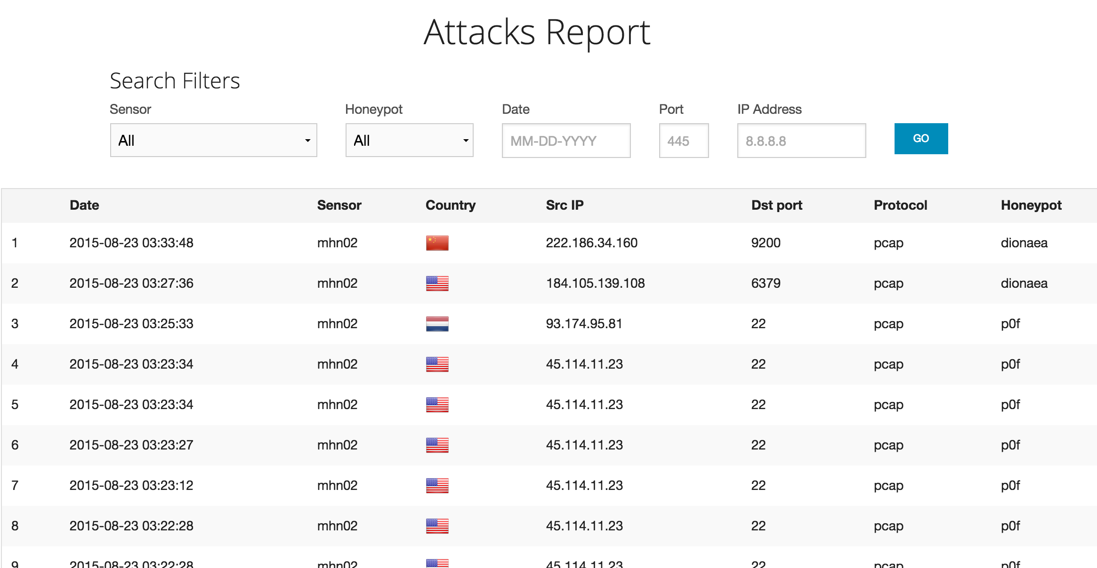The image size is (1097, 568).
Task: Click destination port 9200
Action: point(766,243)
